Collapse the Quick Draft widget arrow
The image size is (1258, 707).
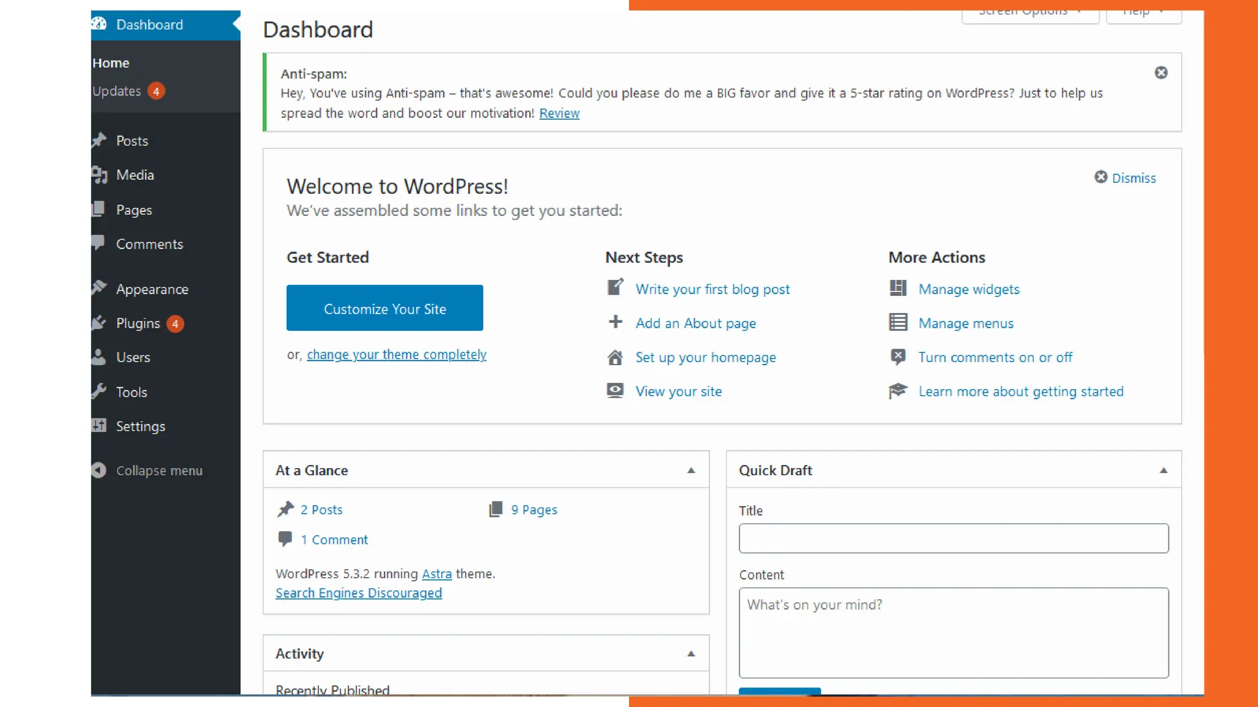pos(1163,470)
